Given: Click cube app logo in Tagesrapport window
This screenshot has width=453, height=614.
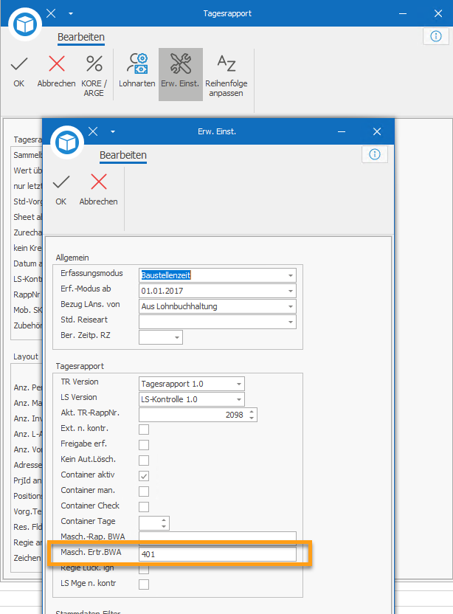Looking at the screenshot, I should [x=25, y=24].
